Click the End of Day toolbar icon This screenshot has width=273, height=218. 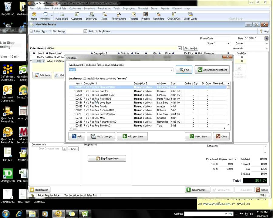[x=91, y=16]
